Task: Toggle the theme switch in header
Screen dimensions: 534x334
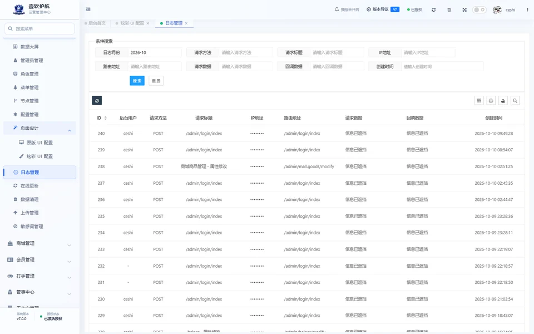Action: (x=479, y=9)
